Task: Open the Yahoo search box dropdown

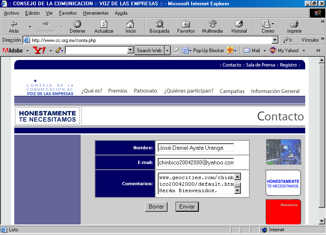Action: 130,51
